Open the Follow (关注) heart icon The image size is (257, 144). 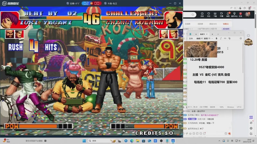208,14
